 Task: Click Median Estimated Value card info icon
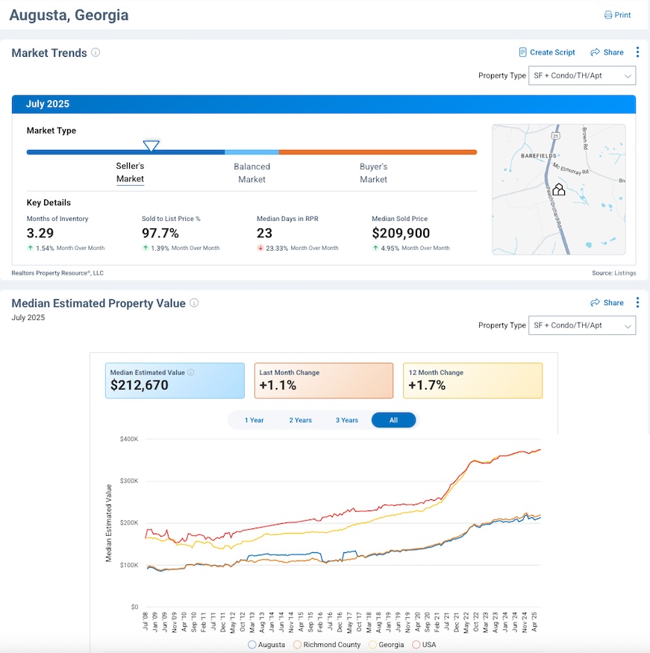point(191,372)
